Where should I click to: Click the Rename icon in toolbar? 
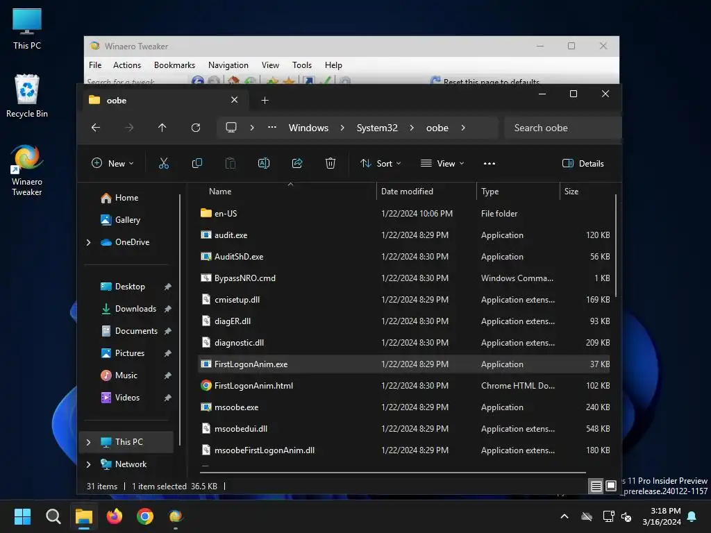263,163
